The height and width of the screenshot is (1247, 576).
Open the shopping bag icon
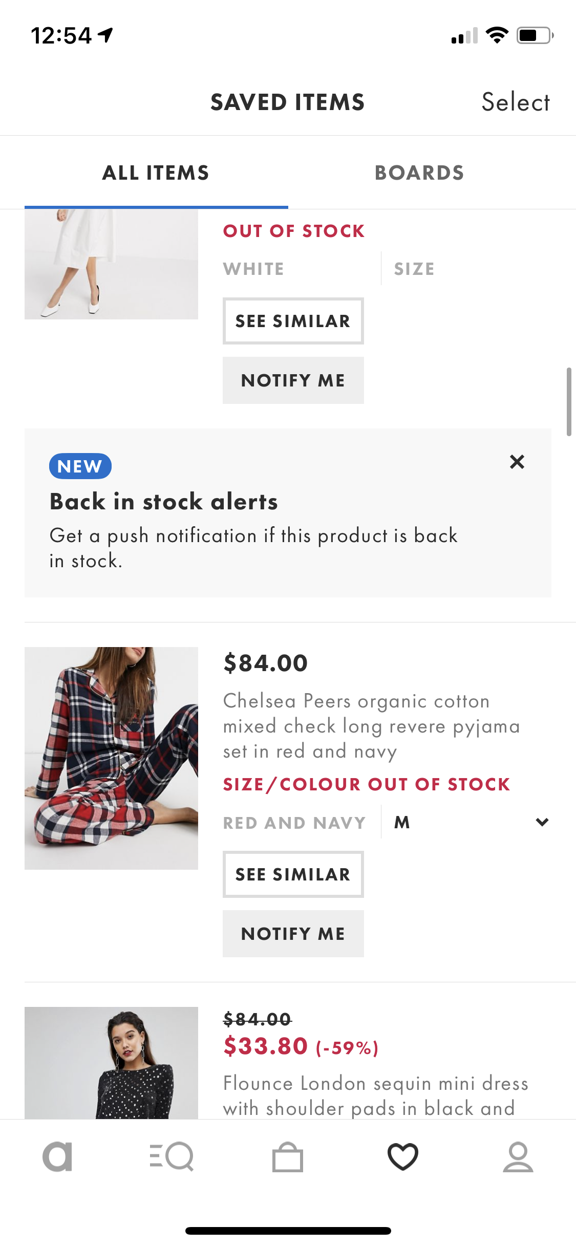287,1157
